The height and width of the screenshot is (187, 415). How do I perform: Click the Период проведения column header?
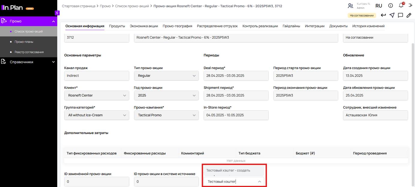point(370,153)
